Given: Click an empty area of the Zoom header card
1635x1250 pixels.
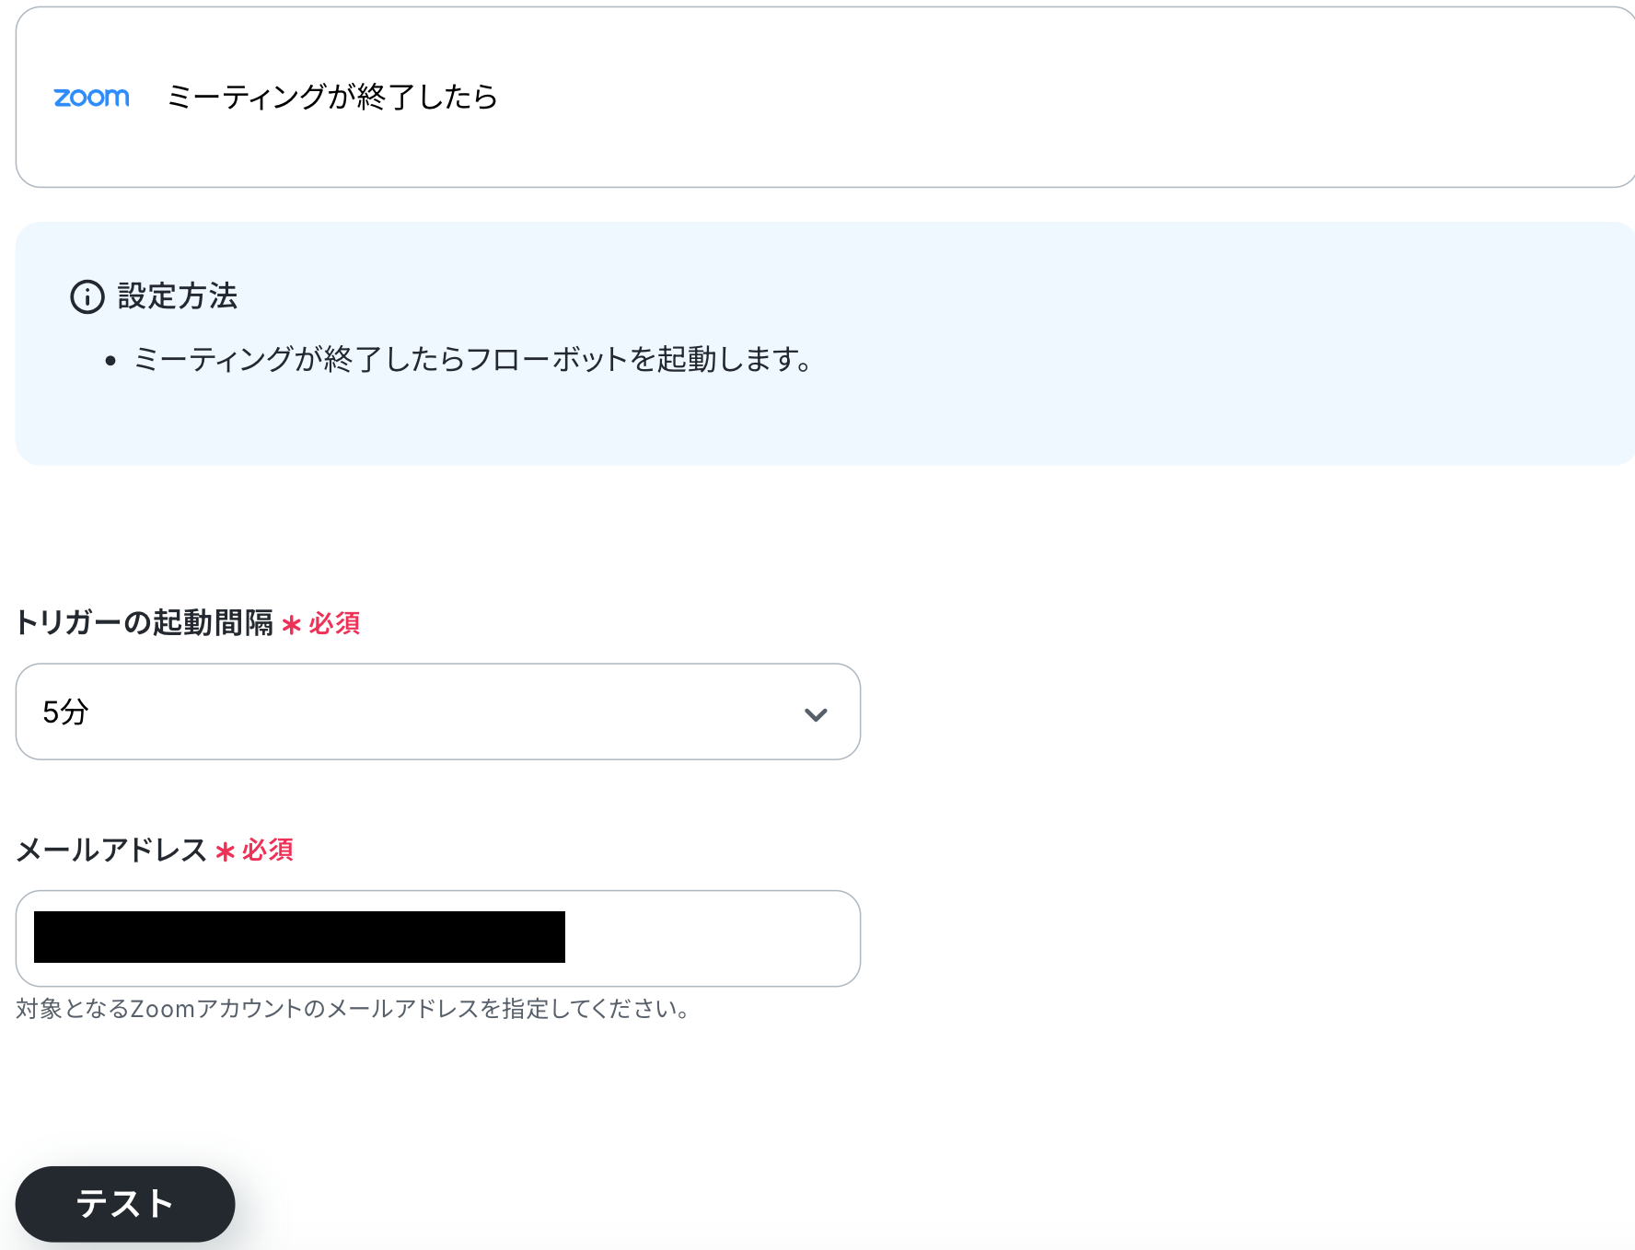Looking at the screenshot, I should coord(1059,98).
